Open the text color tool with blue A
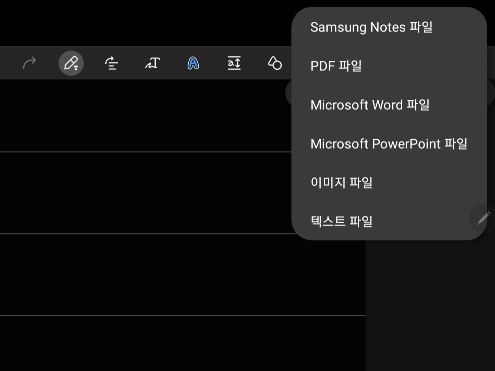 pos(192,63)
